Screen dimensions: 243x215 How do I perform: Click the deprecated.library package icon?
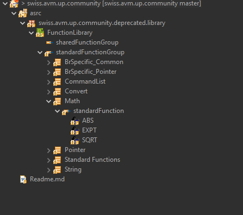(31, 23)
